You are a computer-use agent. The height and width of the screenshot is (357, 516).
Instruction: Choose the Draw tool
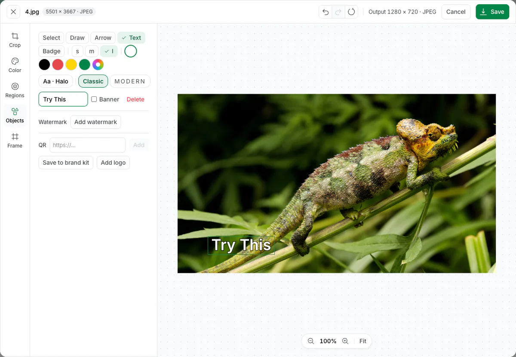coord(77,38)
